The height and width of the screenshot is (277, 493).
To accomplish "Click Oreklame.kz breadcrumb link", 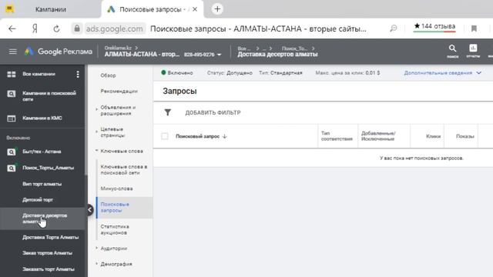I will point(118,48).
